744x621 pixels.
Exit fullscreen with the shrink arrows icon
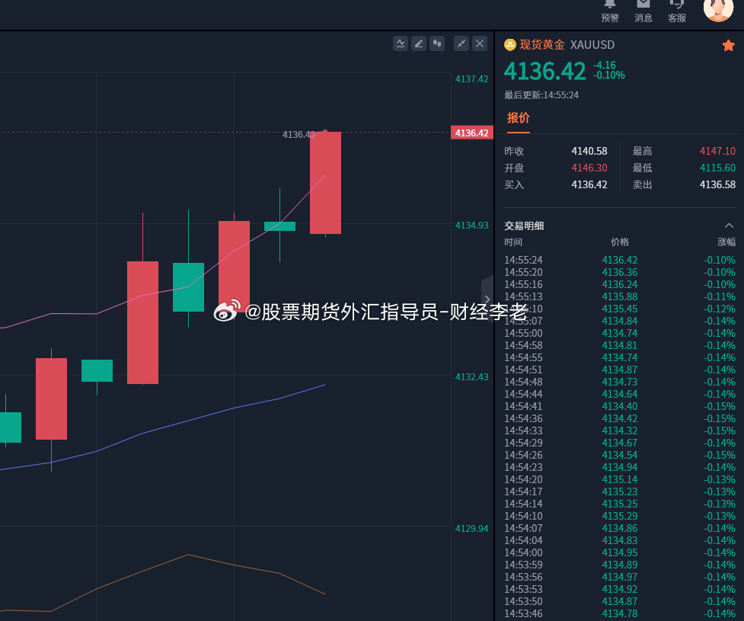click(x=461, y=43)
